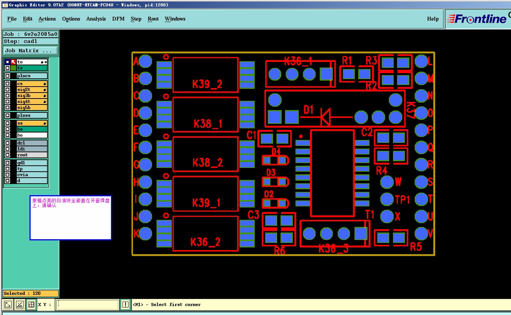The width and height of the screenshot is (511, 315).
Task: Click the hand icon on sig4t layer
Action: (45, 102)
